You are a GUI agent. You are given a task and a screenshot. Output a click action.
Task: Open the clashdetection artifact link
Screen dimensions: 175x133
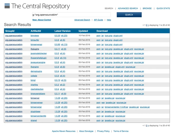37,89
